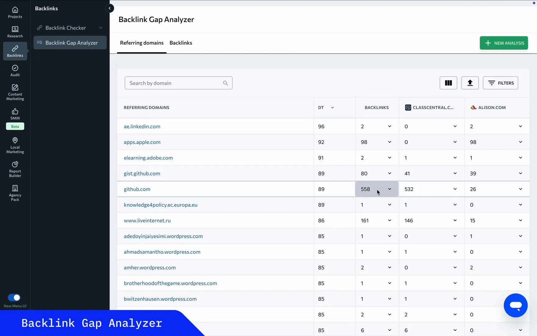Open the DT sort dropdown
Image resolution: width=537 pixels, height=336 pixels.
coord(332,107)
